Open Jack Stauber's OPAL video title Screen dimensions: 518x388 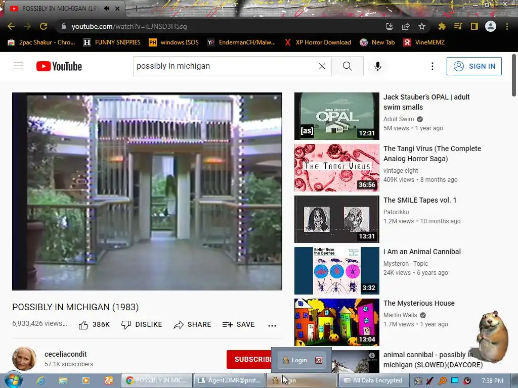coord(426,102)
